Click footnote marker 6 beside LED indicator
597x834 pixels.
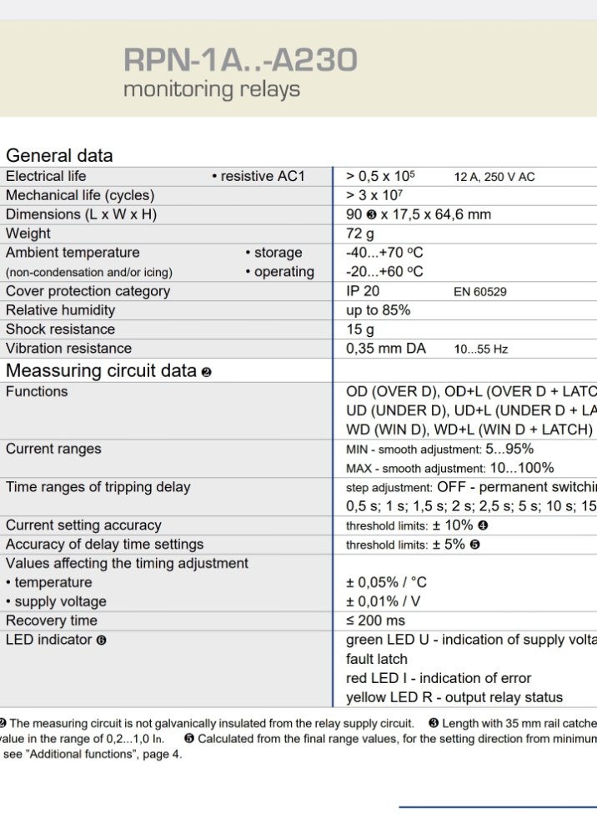(101, 641)
